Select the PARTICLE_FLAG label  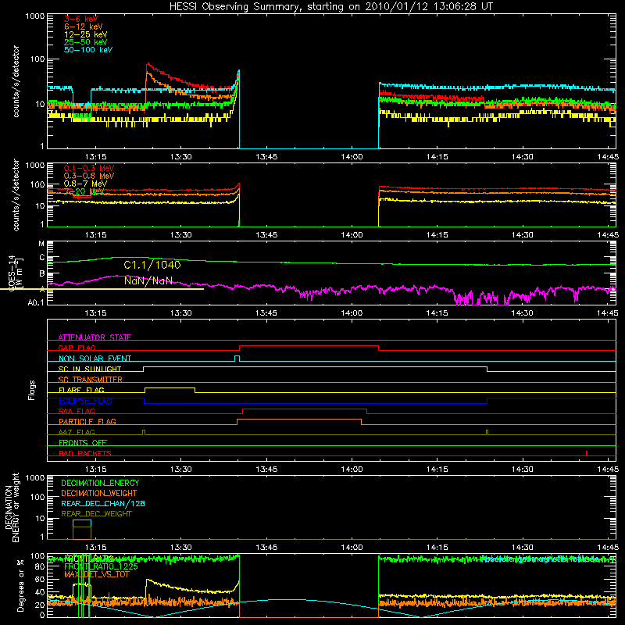(87, 422)
